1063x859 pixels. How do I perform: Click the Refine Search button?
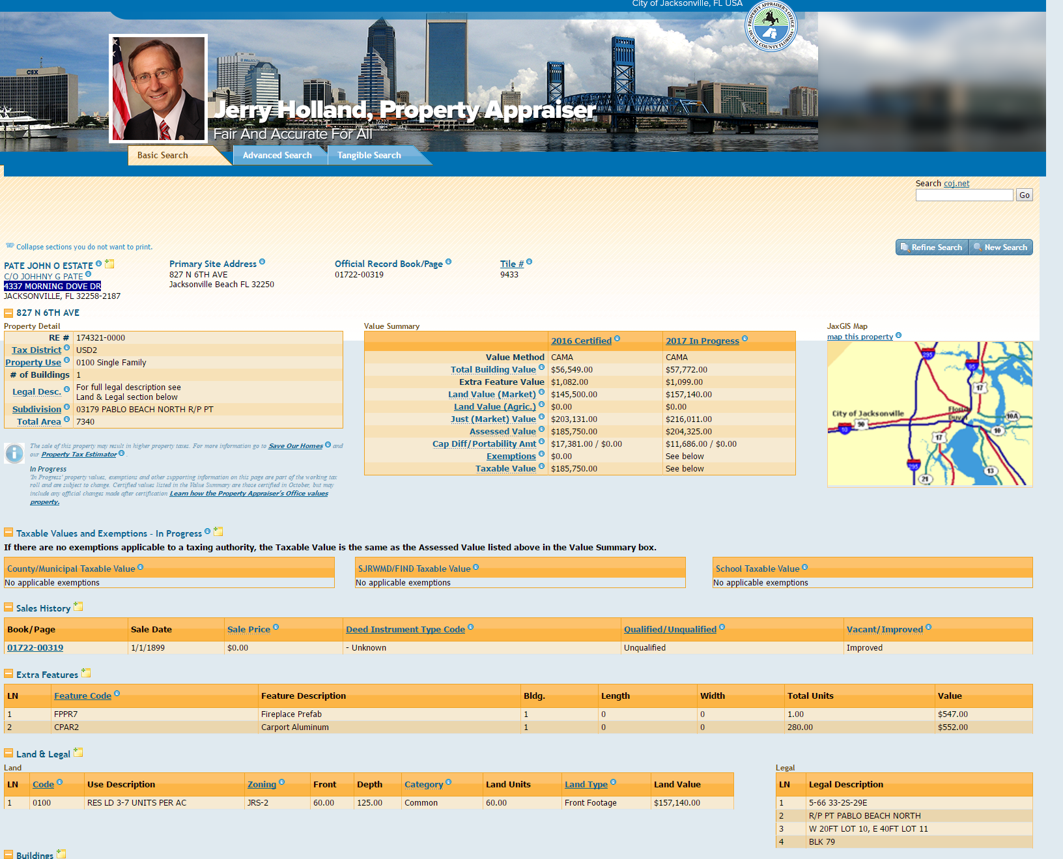pyautogui.click(x=932, y=247)
